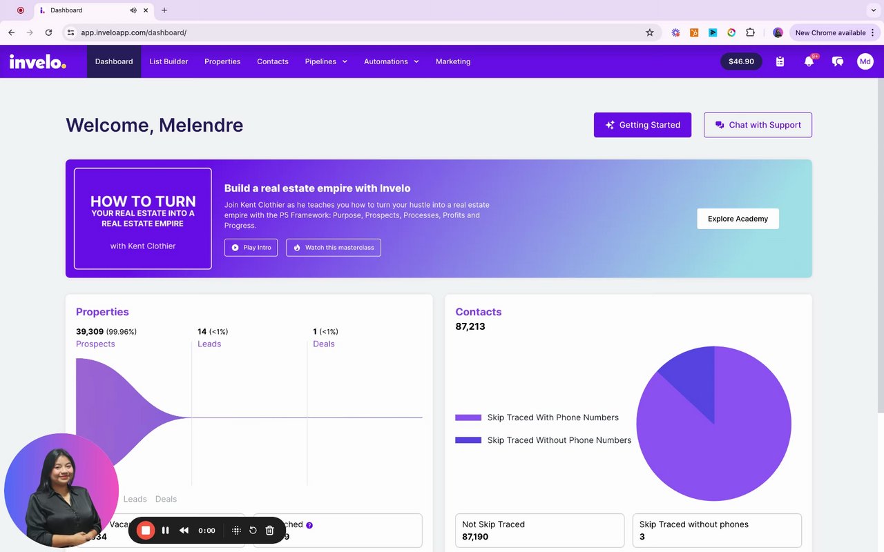View site information icon in address bar
Image resolution: width=884 pixels, height=552 pixels.
point(70,32)
